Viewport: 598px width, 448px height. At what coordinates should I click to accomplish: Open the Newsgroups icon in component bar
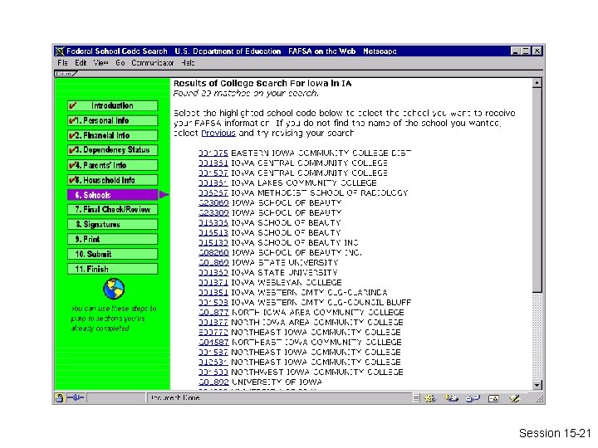(473, 398)
